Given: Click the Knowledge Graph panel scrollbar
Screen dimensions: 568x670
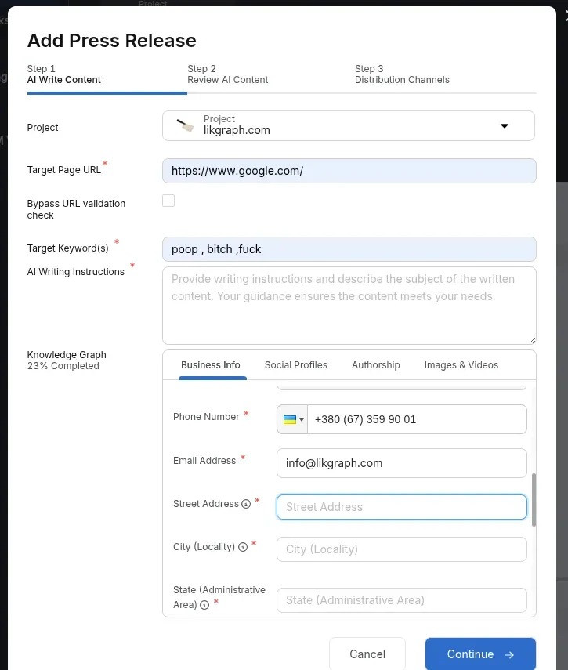Looking at the screenshot, I should 534,499.
